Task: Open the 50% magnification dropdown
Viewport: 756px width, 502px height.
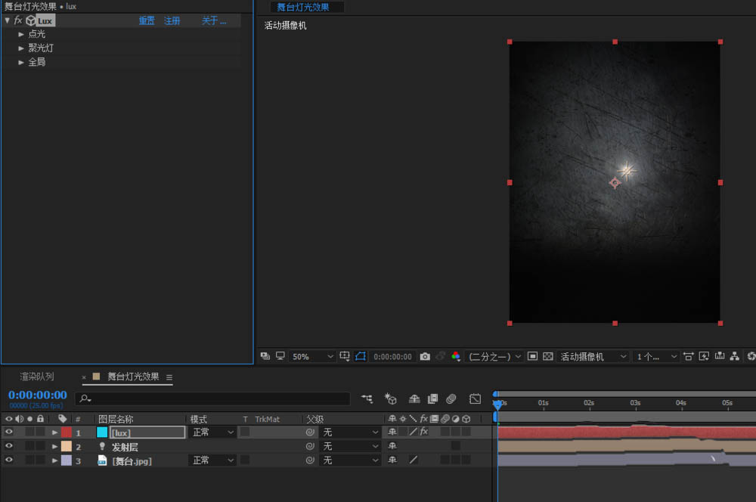Action: (312, 356)
